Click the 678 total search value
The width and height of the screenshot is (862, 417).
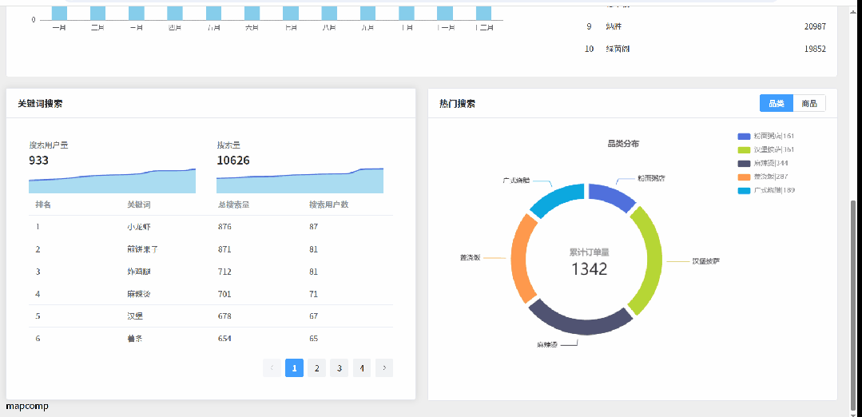[x=224, y=316]
